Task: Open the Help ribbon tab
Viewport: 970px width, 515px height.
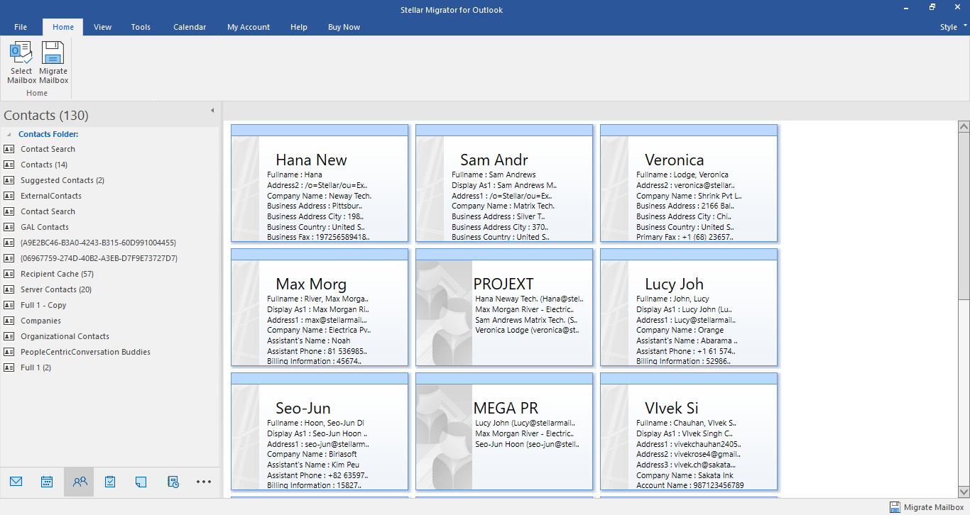Action: (299, 27)
